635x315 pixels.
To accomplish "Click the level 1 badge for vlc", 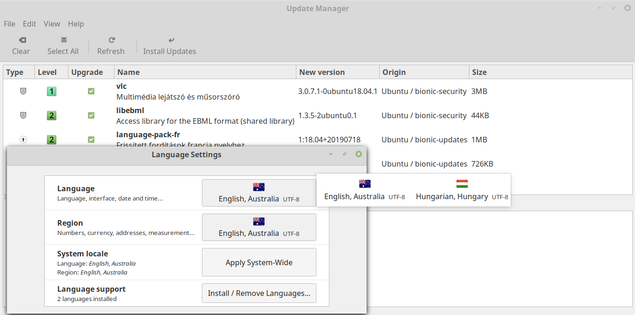I will click(x=51, y=91).
